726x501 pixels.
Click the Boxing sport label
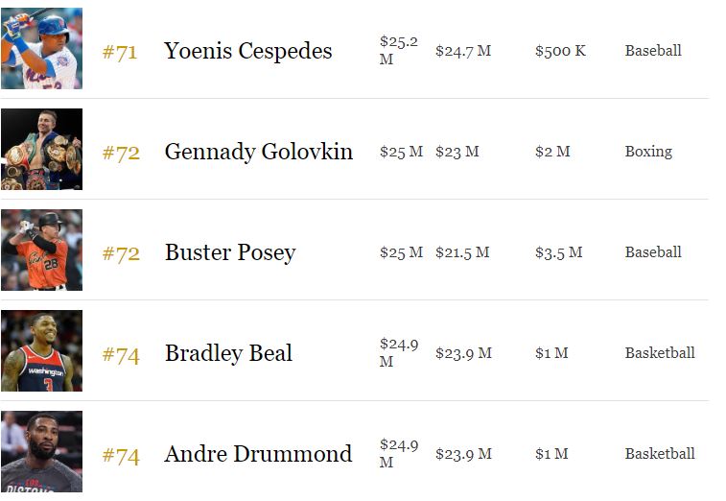[x=648, y=152]
